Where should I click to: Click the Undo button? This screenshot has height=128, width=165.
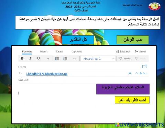[124, 59]
